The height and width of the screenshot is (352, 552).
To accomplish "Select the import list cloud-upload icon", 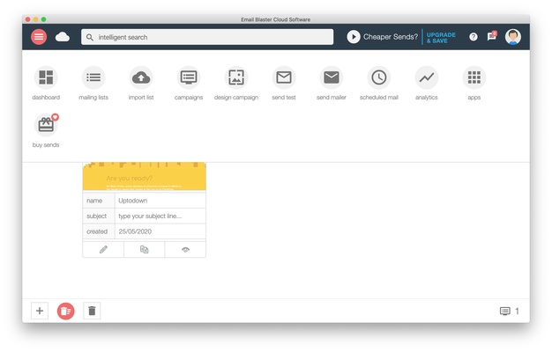I will (x=141, y=77).
